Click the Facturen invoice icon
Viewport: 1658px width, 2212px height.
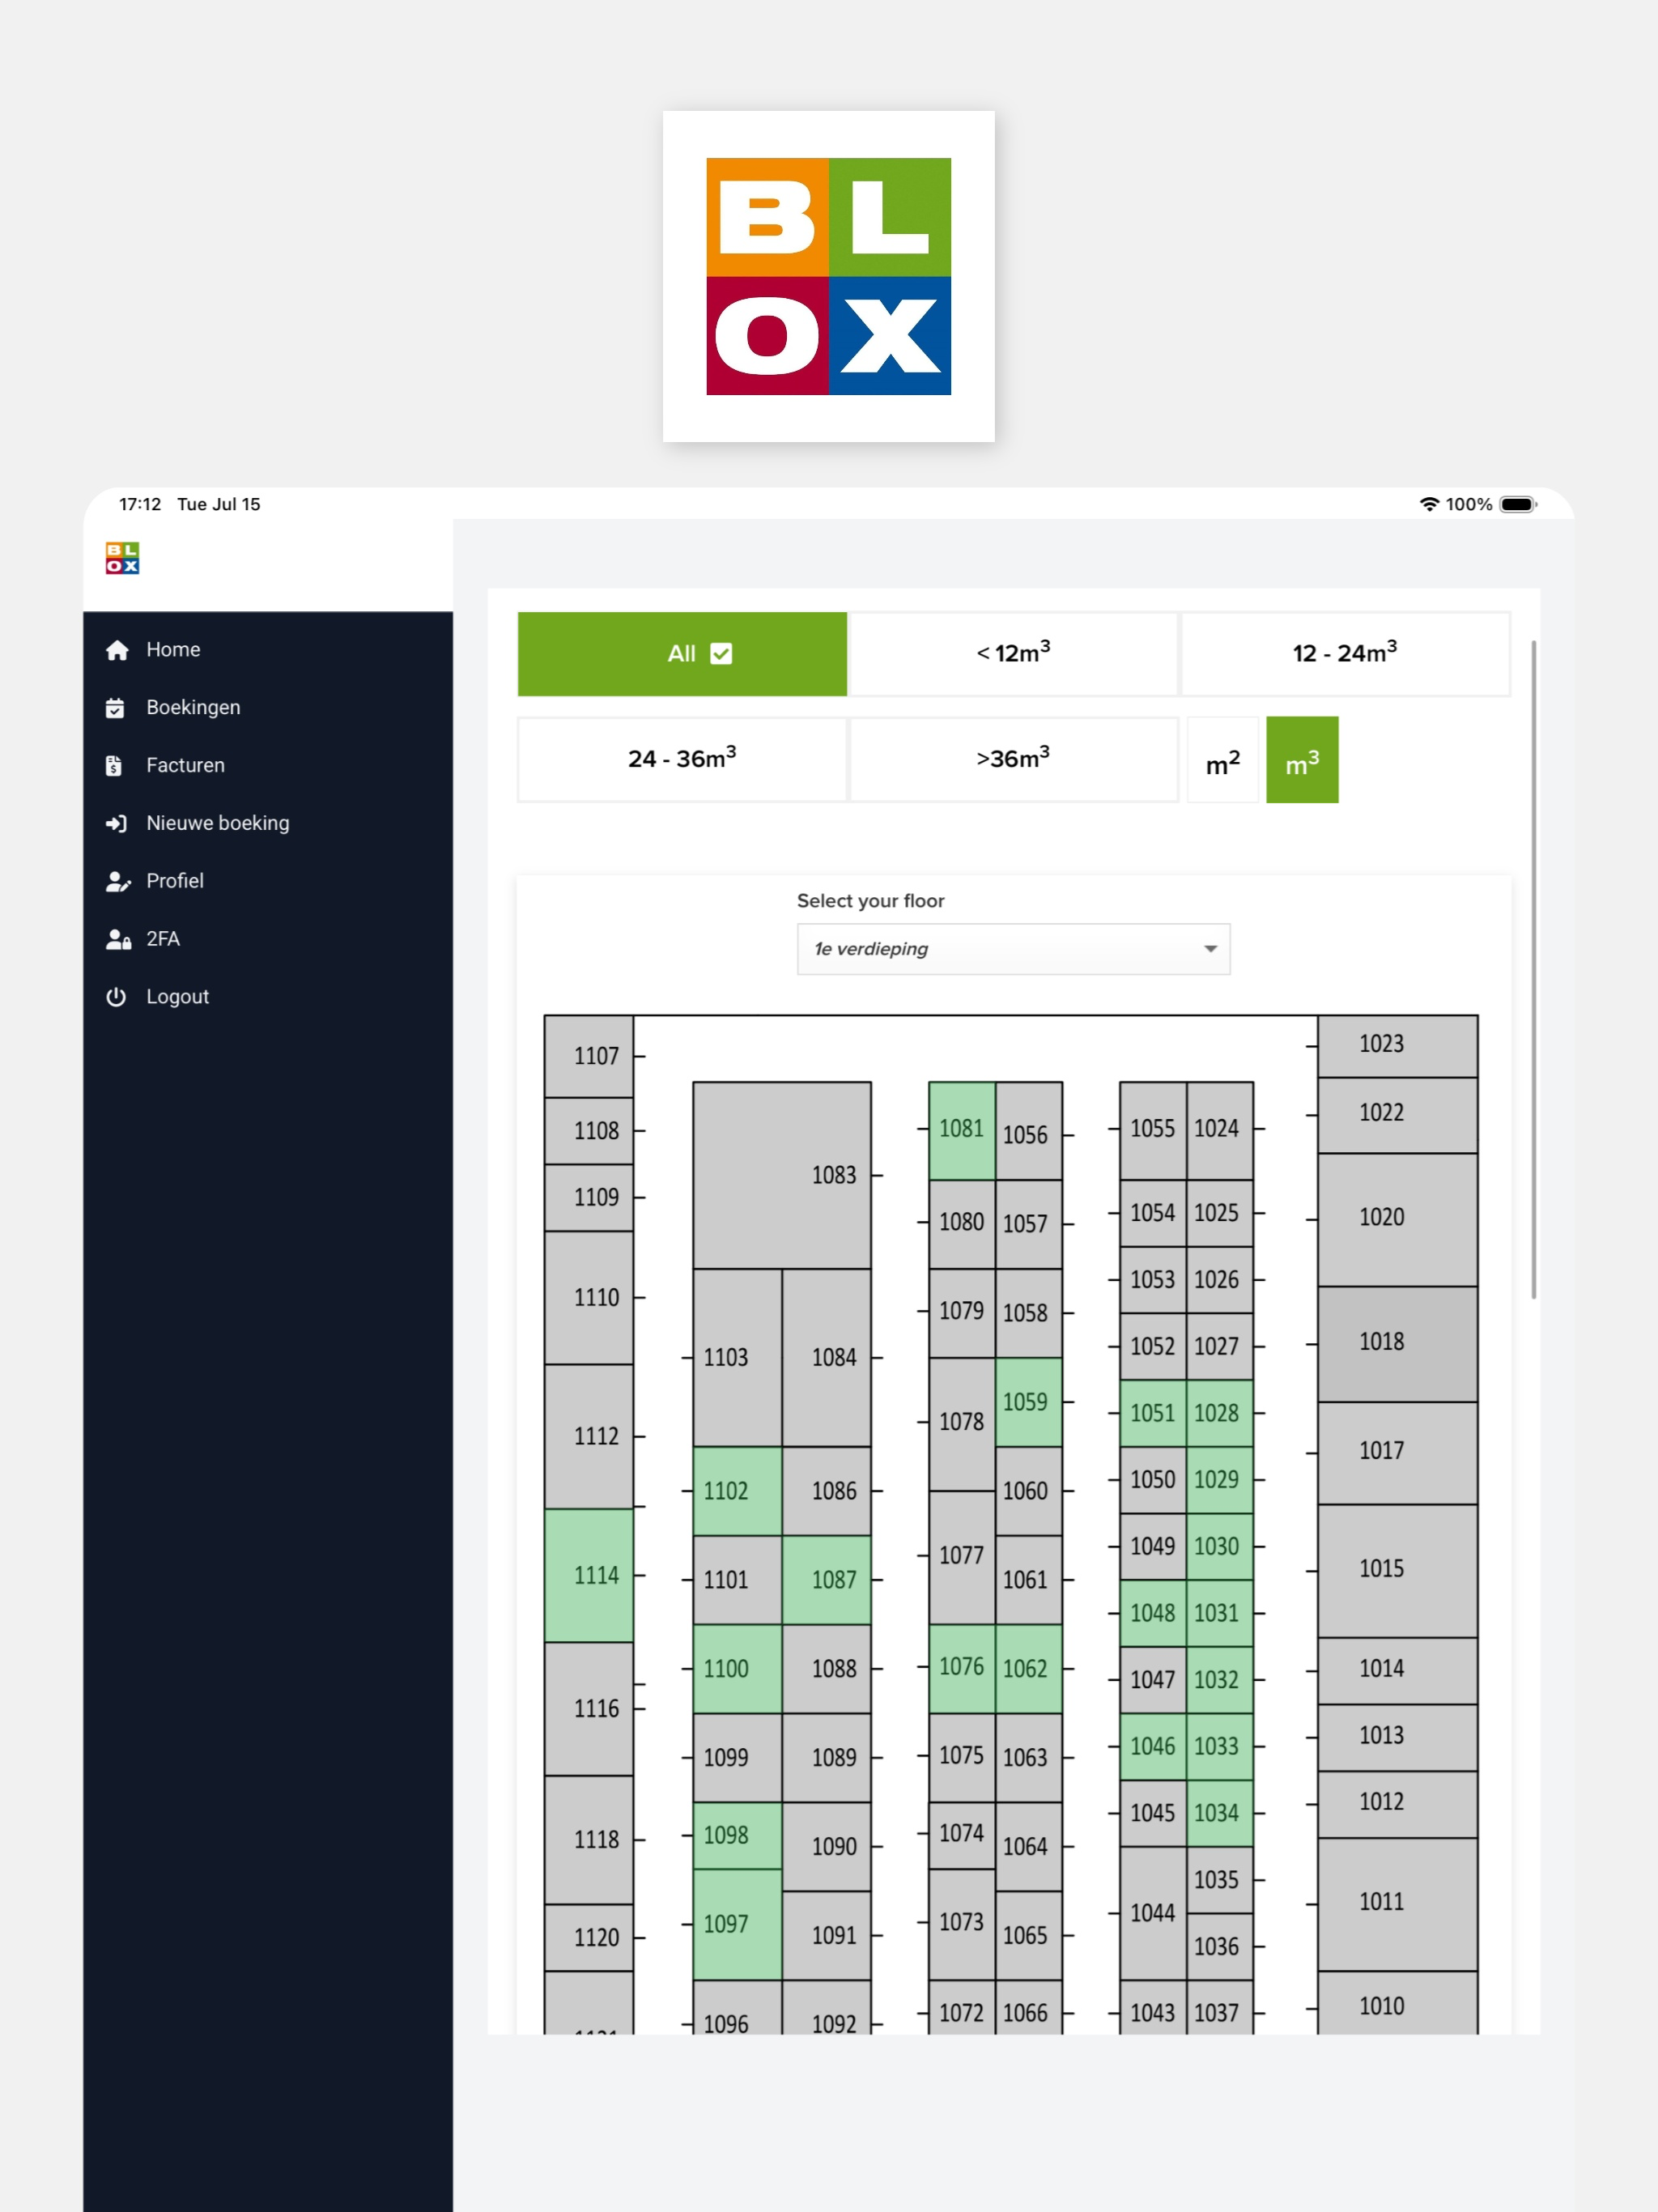[114, 766]
